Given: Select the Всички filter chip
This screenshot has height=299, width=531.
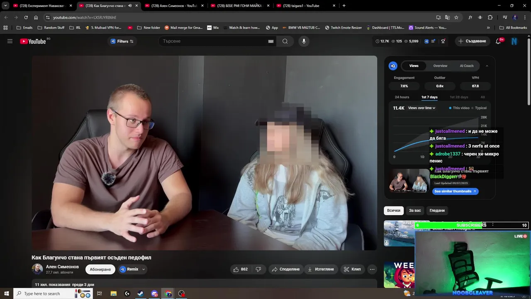Looking at the screenshot, I should (x=394, y=211).
